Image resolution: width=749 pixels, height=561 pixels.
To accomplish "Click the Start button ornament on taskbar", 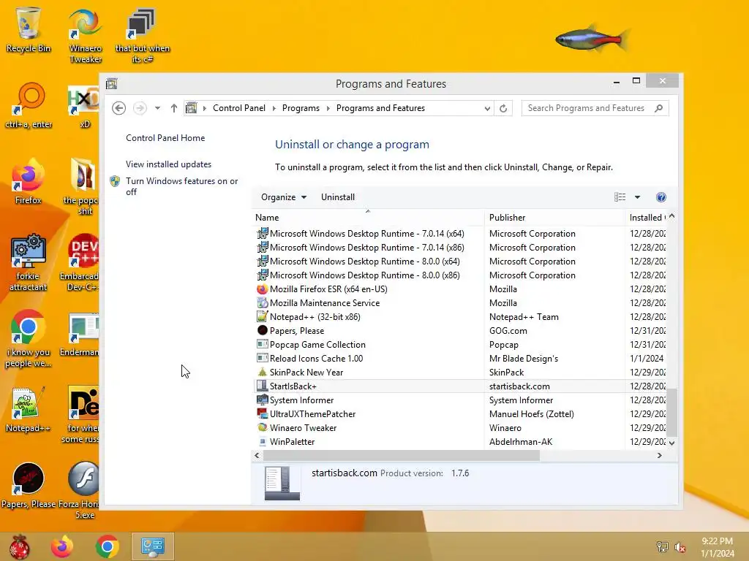I will click(x=20, y=546).
